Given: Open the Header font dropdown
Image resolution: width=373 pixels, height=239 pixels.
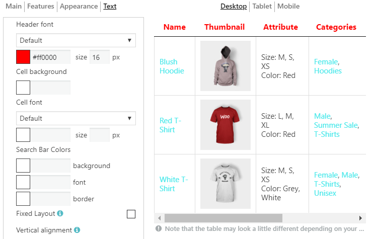Looking at the screenshot, I should [76, 40].
